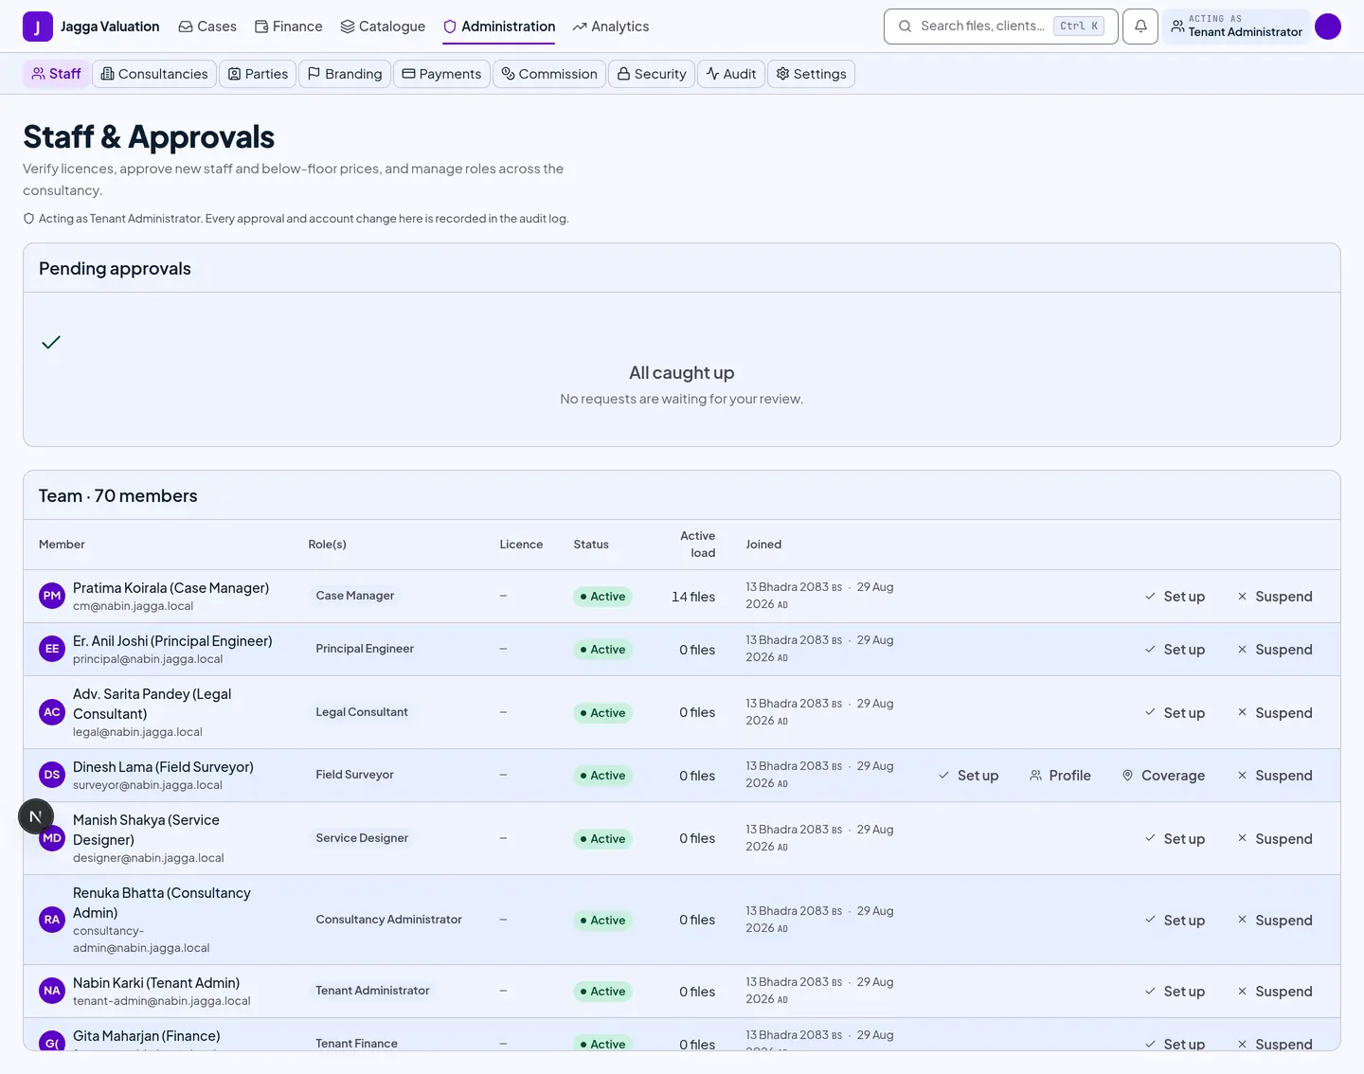Suspend Manish Shakya

point(1275,839)
